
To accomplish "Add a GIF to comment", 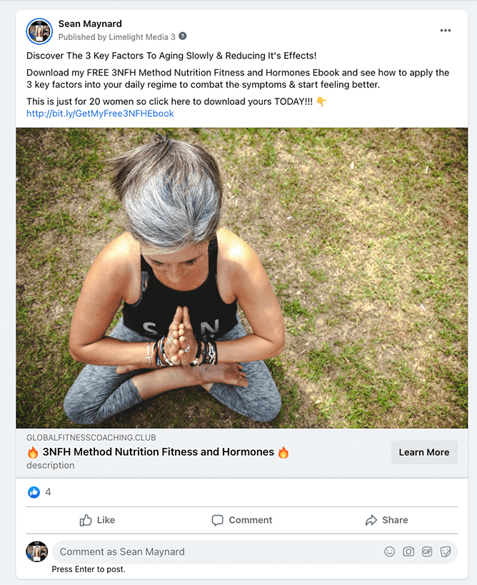I will [x=427, y=551].
